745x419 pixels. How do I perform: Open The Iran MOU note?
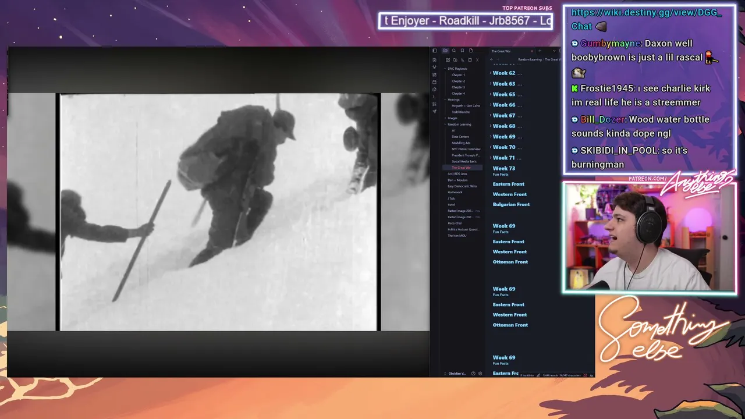tap(457, 236)
